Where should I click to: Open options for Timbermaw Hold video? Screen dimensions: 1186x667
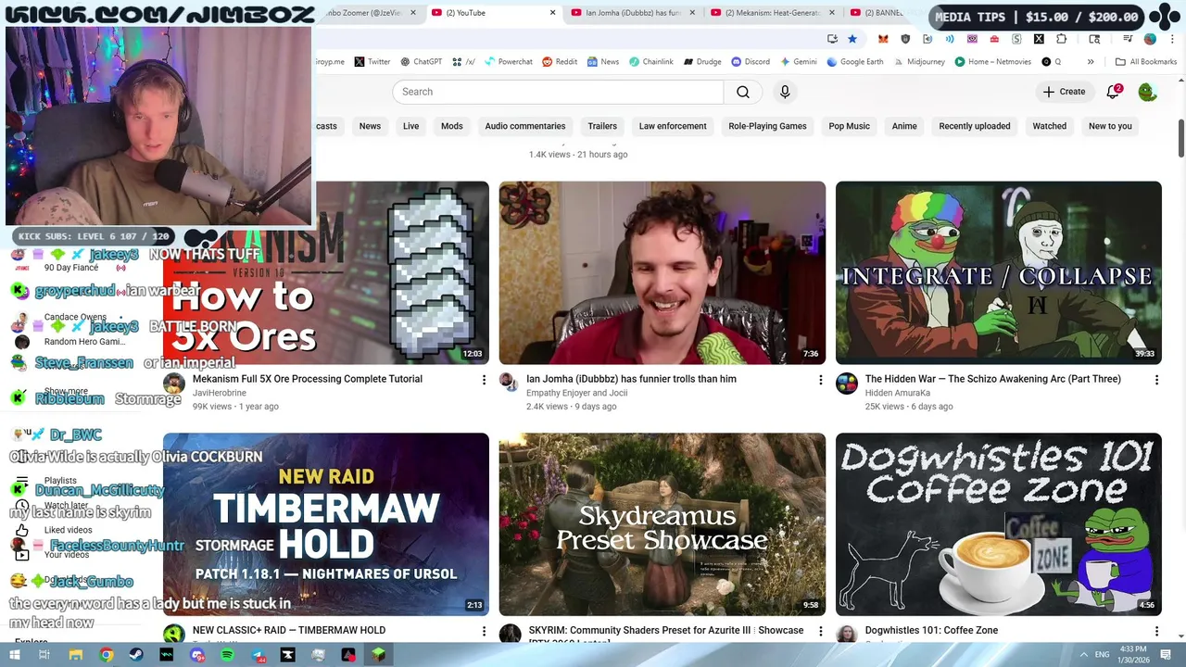484,631
